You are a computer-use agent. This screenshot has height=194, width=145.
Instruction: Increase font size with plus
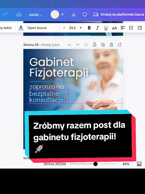(x=81, y=28)
